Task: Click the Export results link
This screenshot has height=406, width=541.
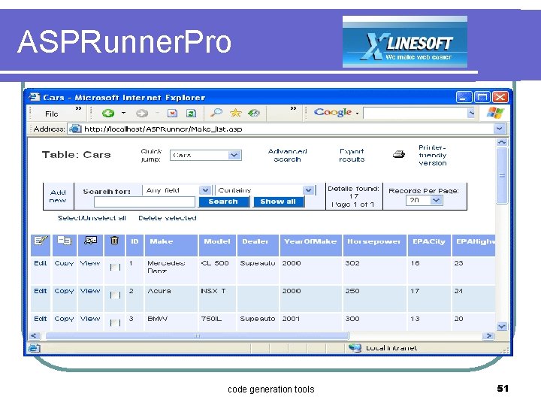Action: (x=352, y=155)
